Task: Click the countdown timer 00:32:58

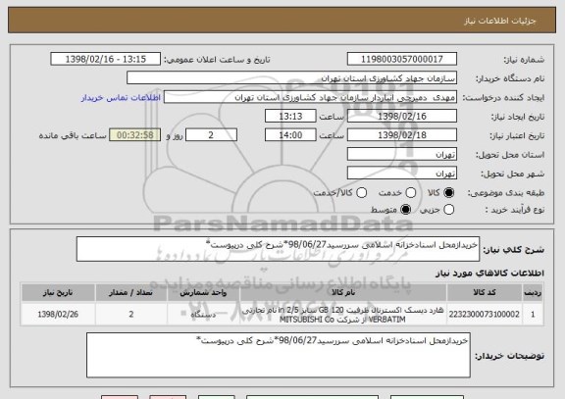Action: 134,135
